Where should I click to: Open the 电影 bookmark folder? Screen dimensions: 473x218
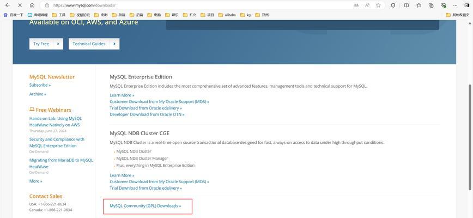[x=101, y=15]
